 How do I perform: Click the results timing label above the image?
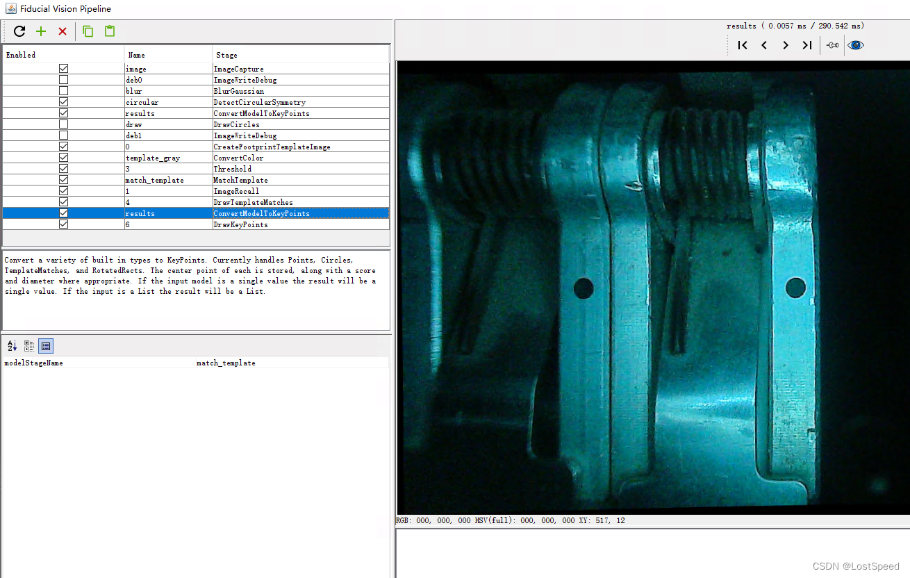(x=795, y=26)
